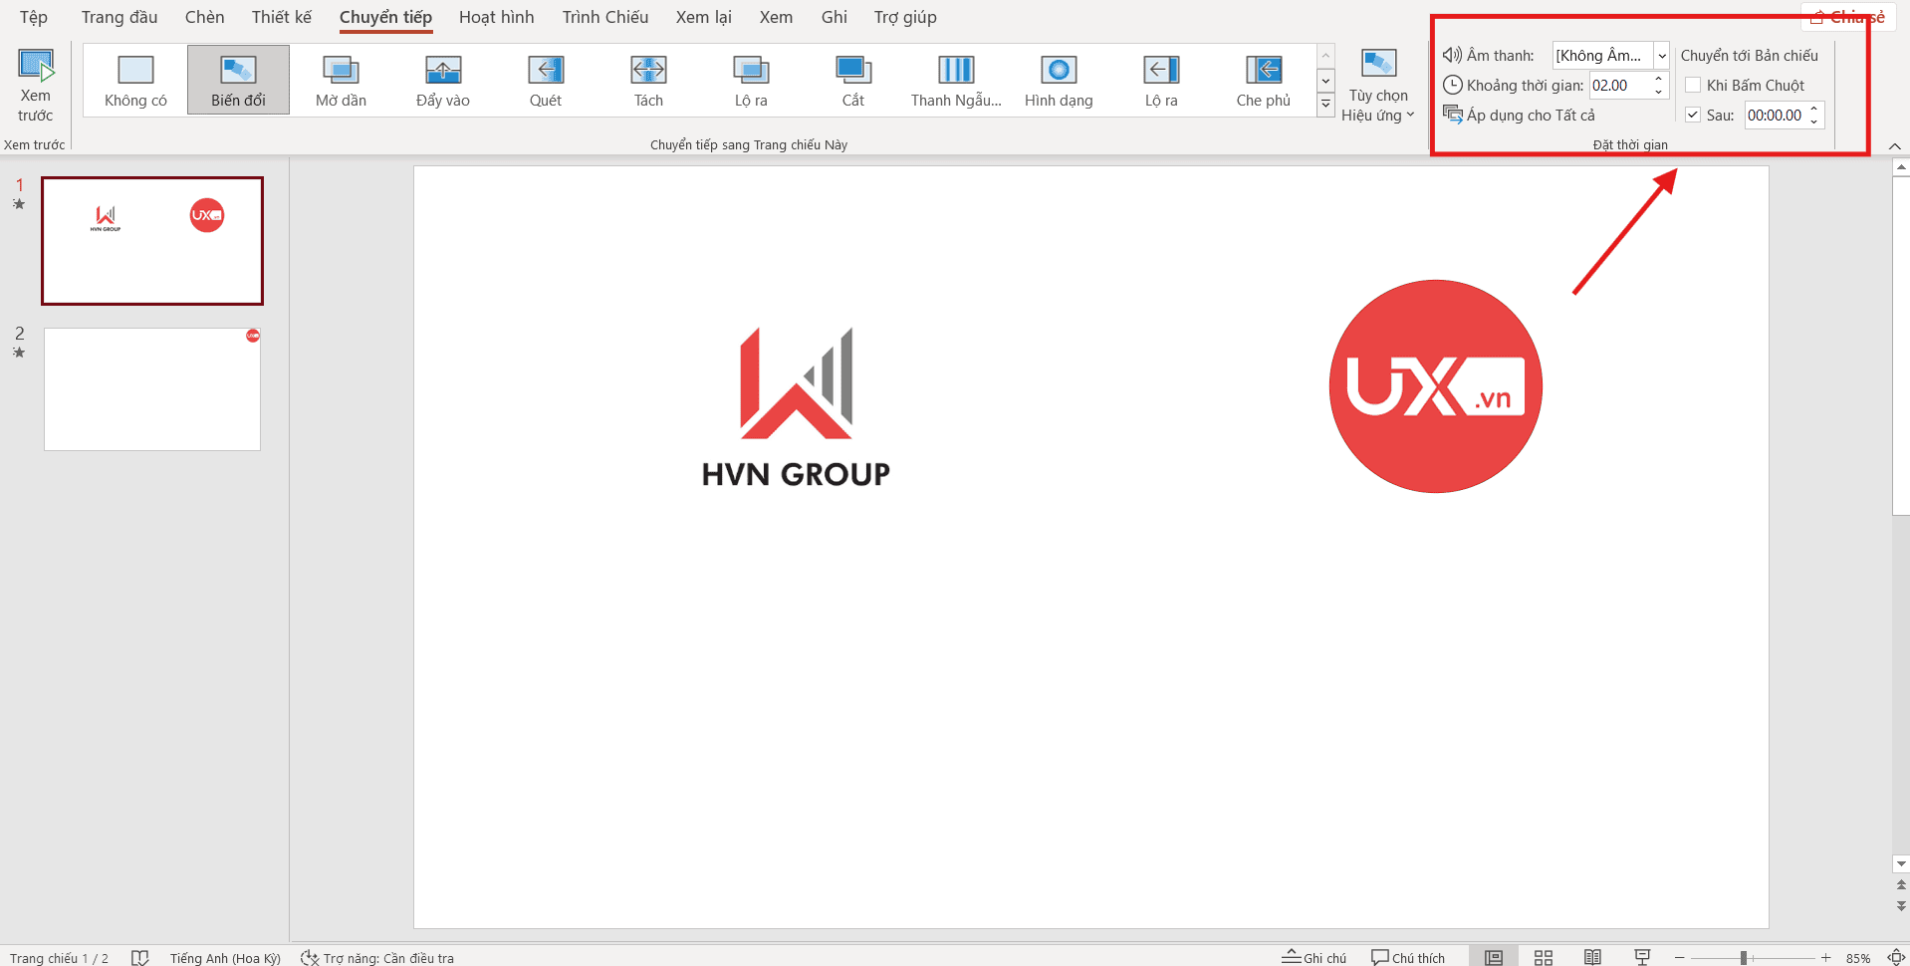
Task: Select the Biến đổi morph transition
Action: tap(238, 80)
